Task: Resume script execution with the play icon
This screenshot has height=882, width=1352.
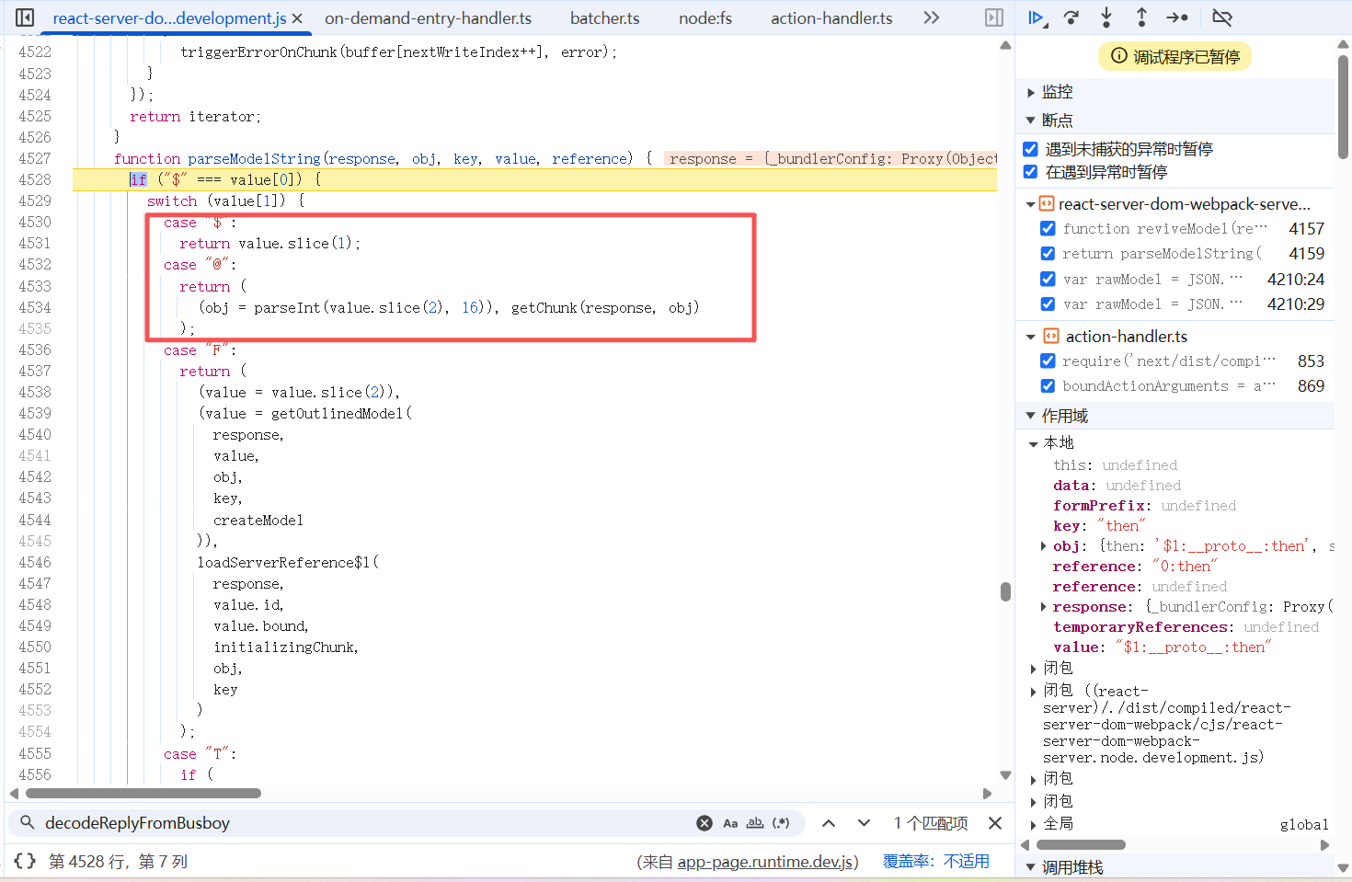Action: 1036,17
